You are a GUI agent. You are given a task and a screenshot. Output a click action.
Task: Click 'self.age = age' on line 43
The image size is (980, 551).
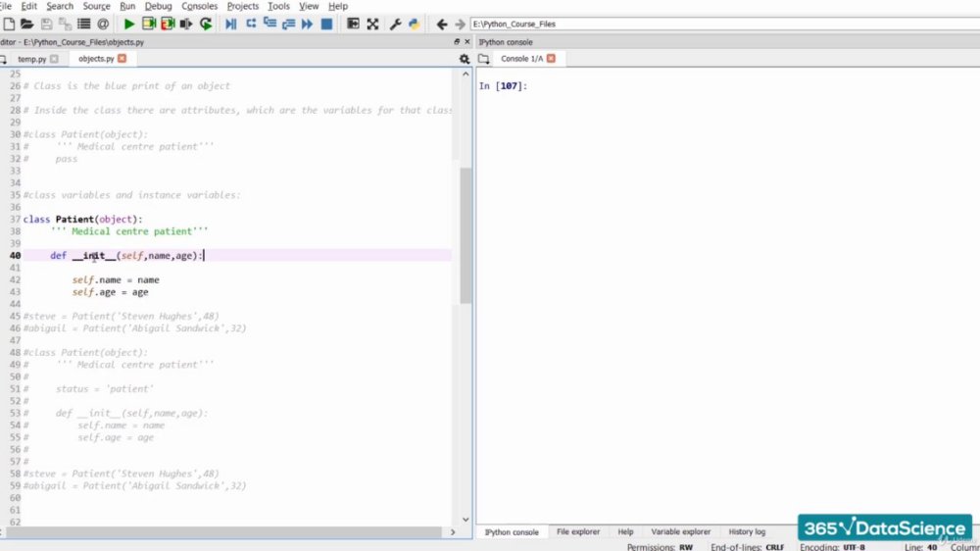click(x=110, y=291)
